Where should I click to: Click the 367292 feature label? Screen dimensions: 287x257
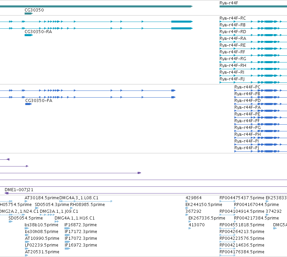[194, 211]
